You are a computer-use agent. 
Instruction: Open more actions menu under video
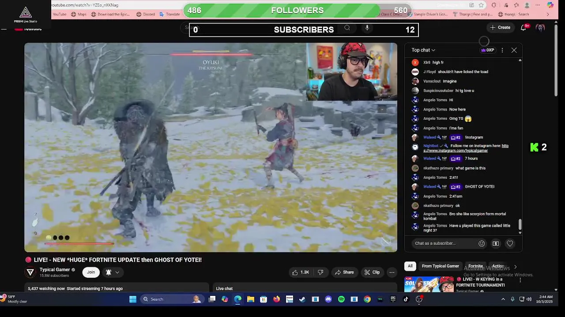tap(392, 273)
